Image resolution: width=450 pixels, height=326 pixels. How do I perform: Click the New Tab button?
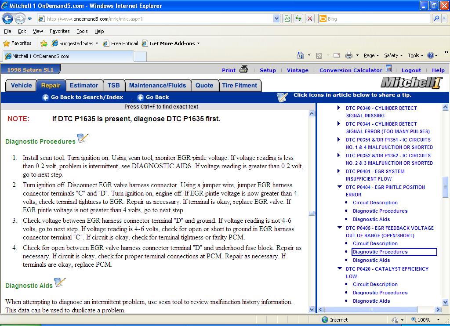(140, 57)
